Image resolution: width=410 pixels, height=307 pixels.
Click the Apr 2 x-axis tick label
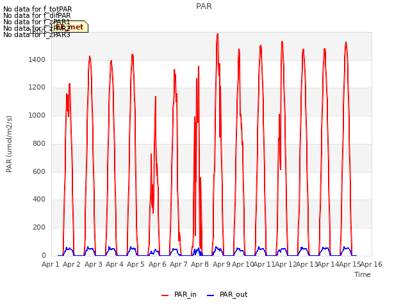72,264
